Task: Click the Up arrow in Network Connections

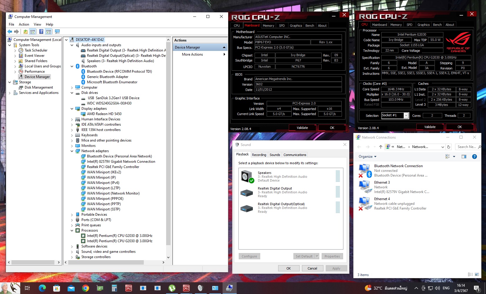Action: (381, 147)
